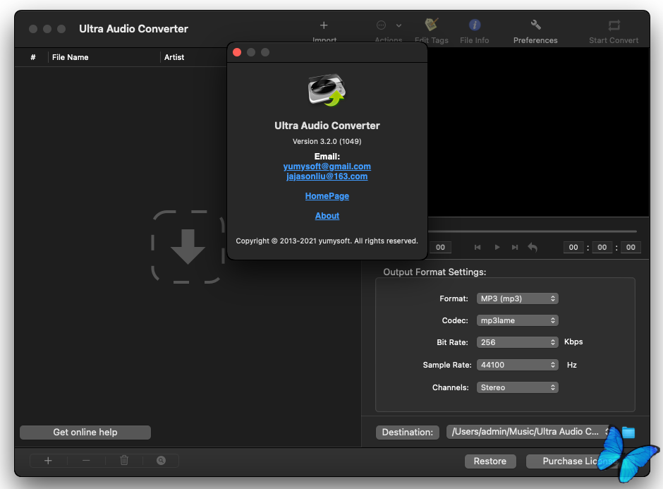Screen dimensions: 663x489
Task: Expand the Bit Rate dropdown showing 256
Action: click(517, 342)
